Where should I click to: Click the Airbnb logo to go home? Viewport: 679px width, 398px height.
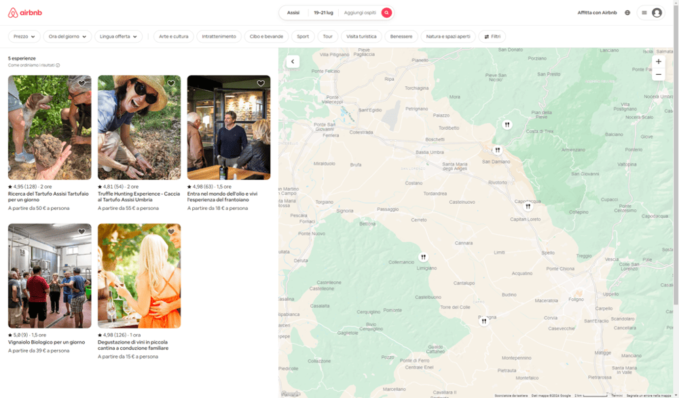[x=24, y=12]
